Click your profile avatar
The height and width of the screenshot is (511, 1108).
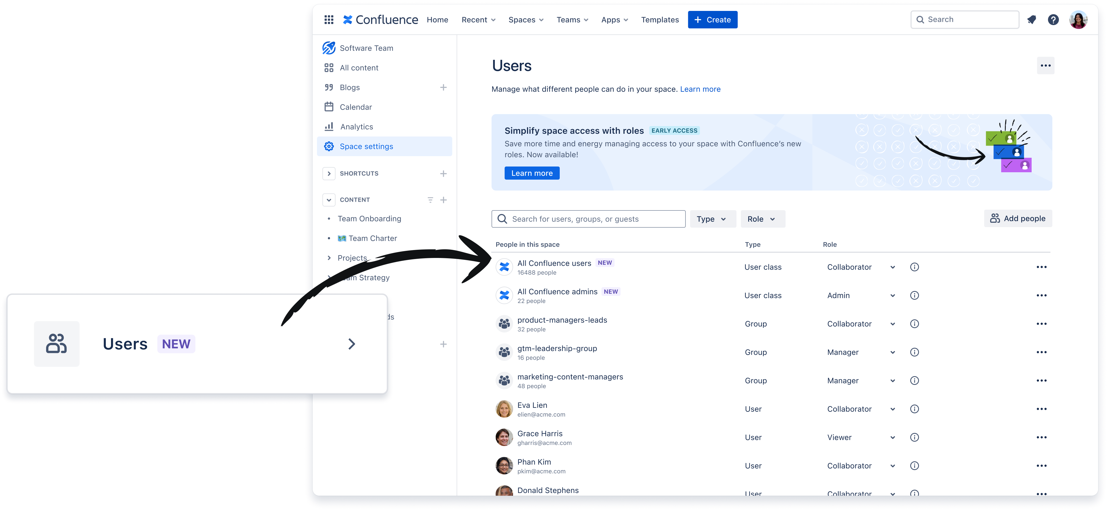tap(1078, 19)
